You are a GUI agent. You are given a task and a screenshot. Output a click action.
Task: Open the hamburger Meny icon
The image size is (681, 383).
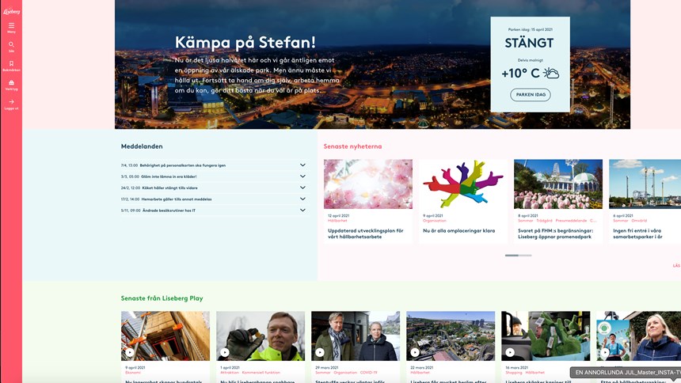pos(11,26)
